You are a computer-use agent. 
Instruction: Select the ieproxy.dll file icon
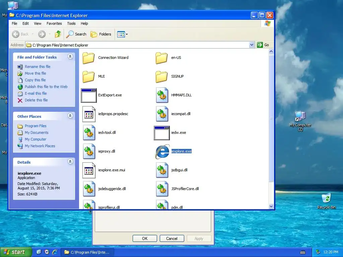tap(89, 152)
